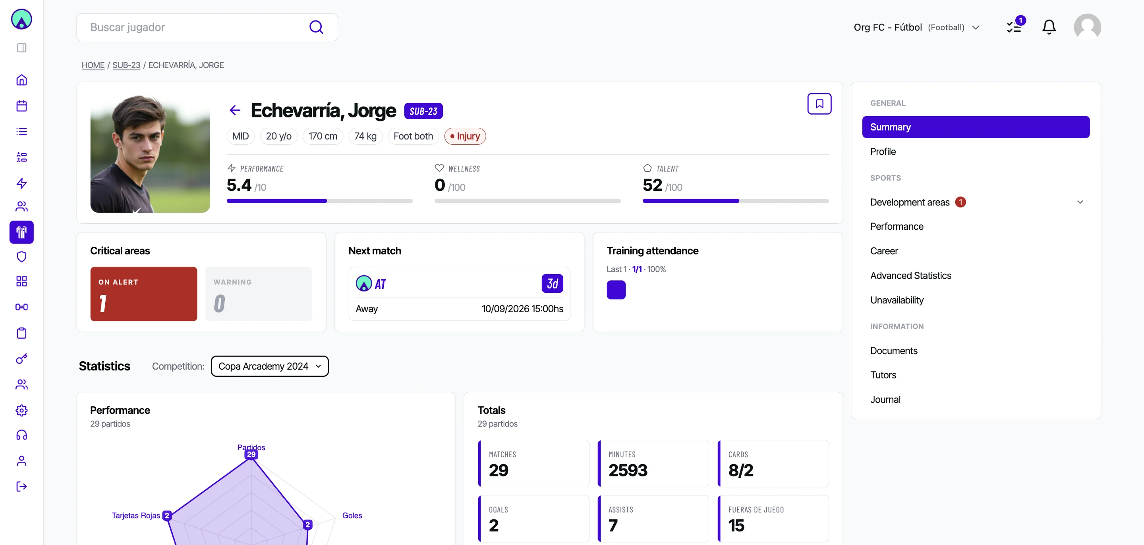Viewport: 1144px width, 545px height.
Task: Open the Journal menu item
Action: 885,399
